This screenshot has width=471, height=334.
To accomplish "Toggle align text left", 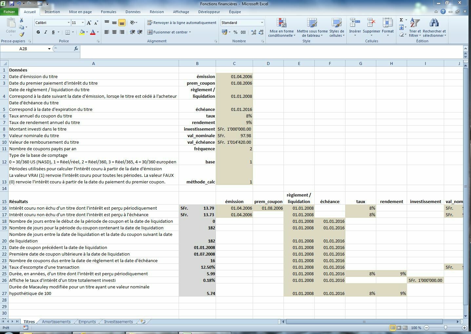I will (107, 32).
